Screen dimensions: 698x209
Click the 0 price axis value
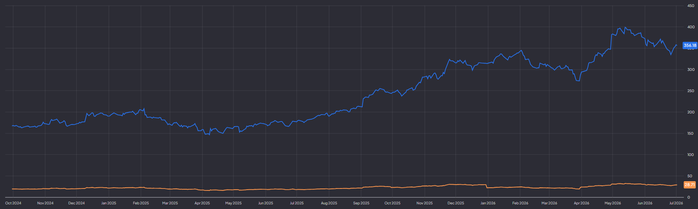point(689,197)
